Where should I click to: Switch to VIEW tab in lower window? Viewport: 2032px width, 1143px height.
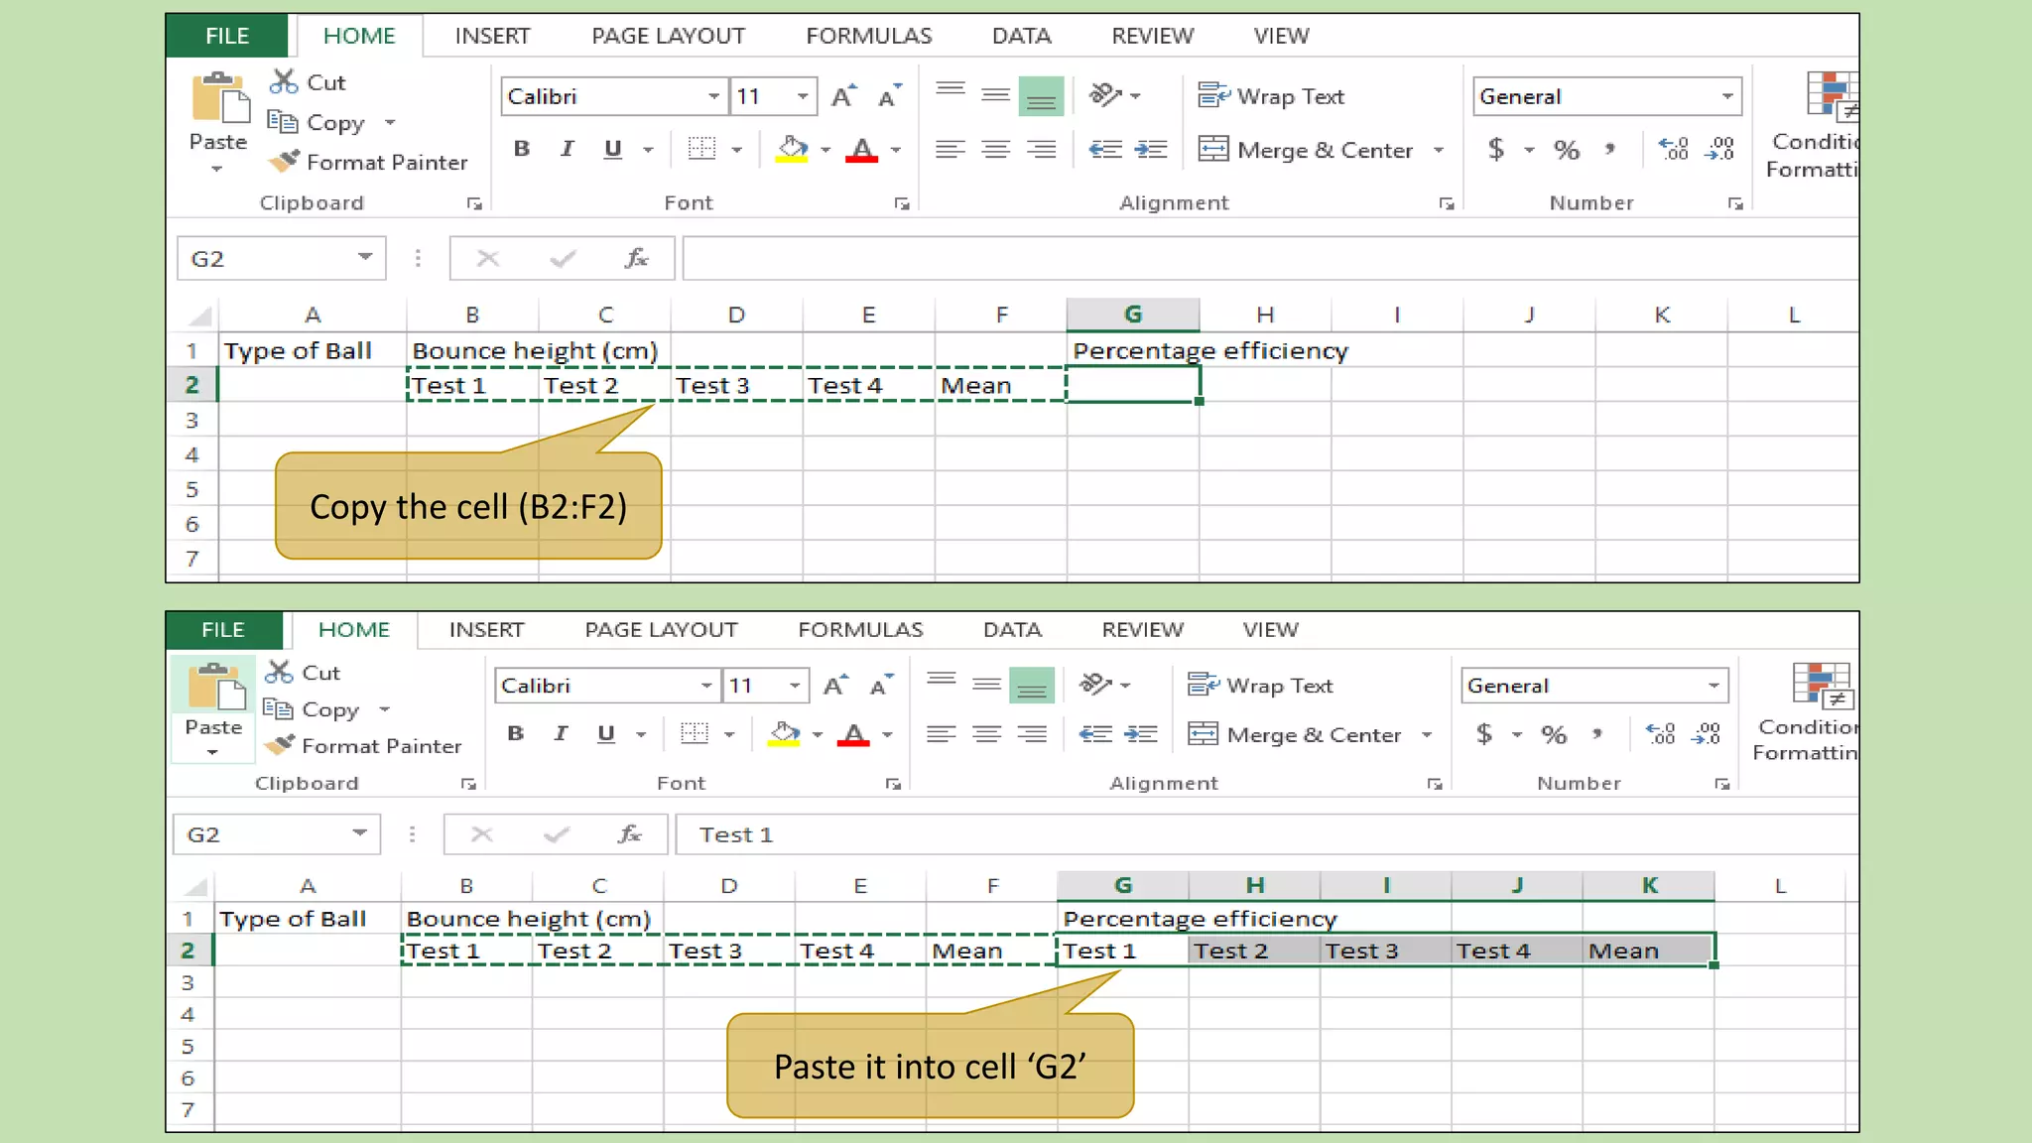pos(1270,629)
